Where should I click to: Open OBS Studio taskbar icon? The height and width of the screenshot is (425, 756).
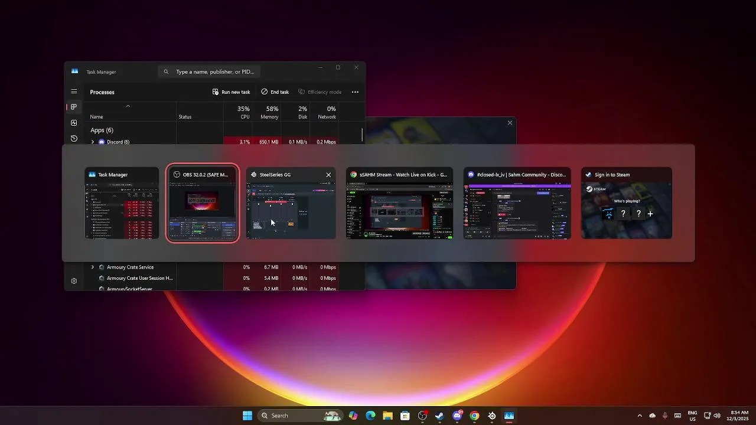click(x=422, y=416)
